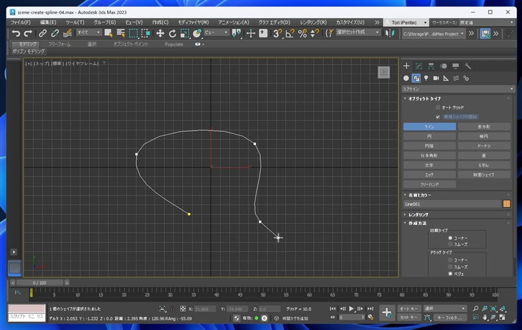This screenshot has height=330, width=522.
Task: Toggle the Angle Snap icon
Action: click(x=290, y=33)
